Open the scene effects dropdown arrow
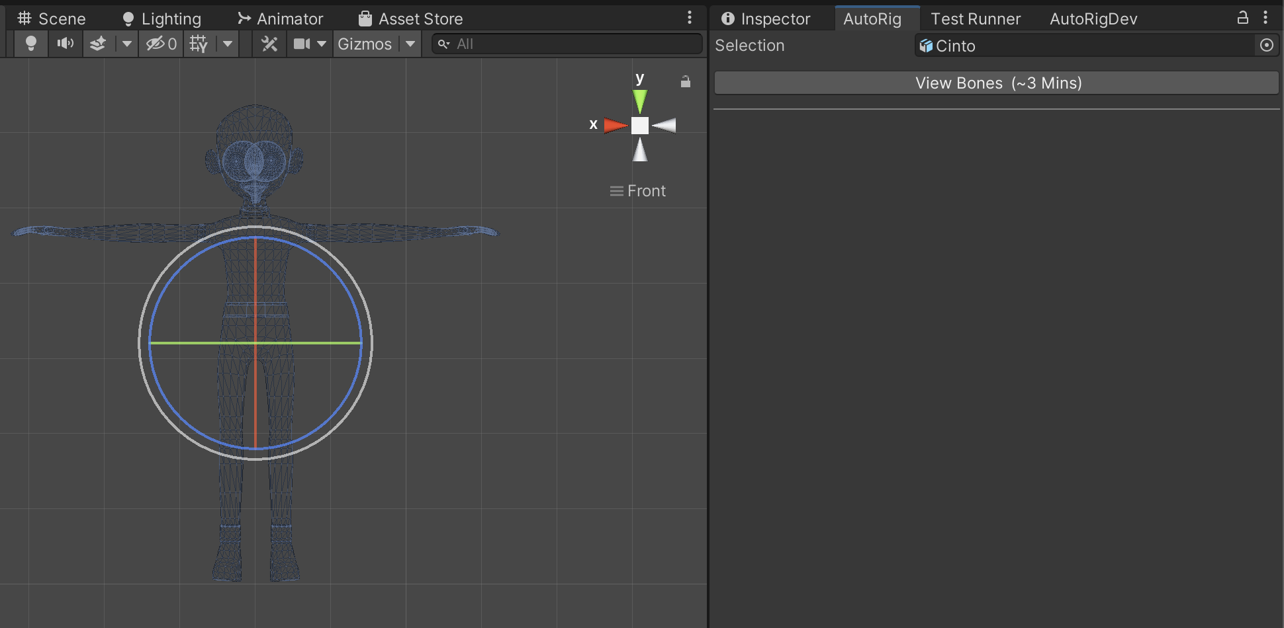 pos(126,44)
